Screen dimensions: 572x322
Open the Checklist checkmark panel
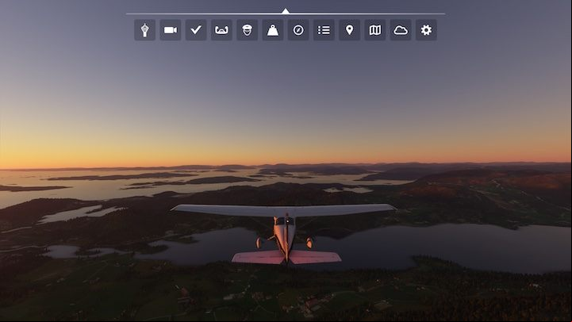[x=196, y=30]
